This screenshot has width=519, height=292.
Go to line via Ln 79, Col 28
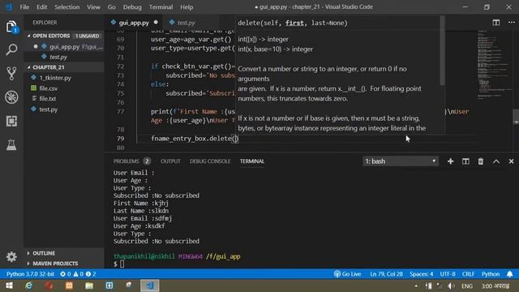[386, 274]
